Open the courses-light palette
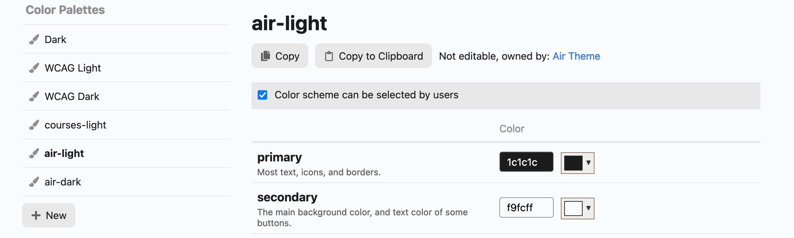794x238 pixels. tap(75, 125)
